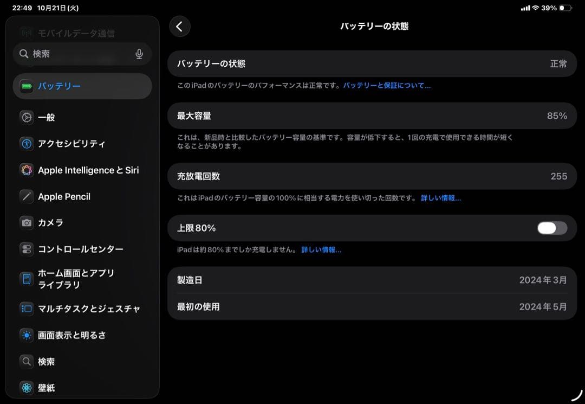Open ホーム画面とアプリライブラリ settings
The image size is (585, 404).
[26, 278]
